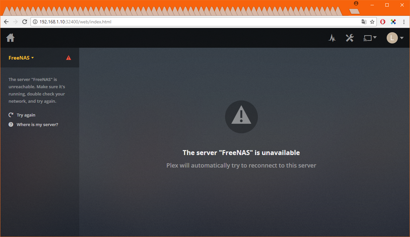The image size is (410, 237).
Task: Click the Try again link
Action: (26, 115)
